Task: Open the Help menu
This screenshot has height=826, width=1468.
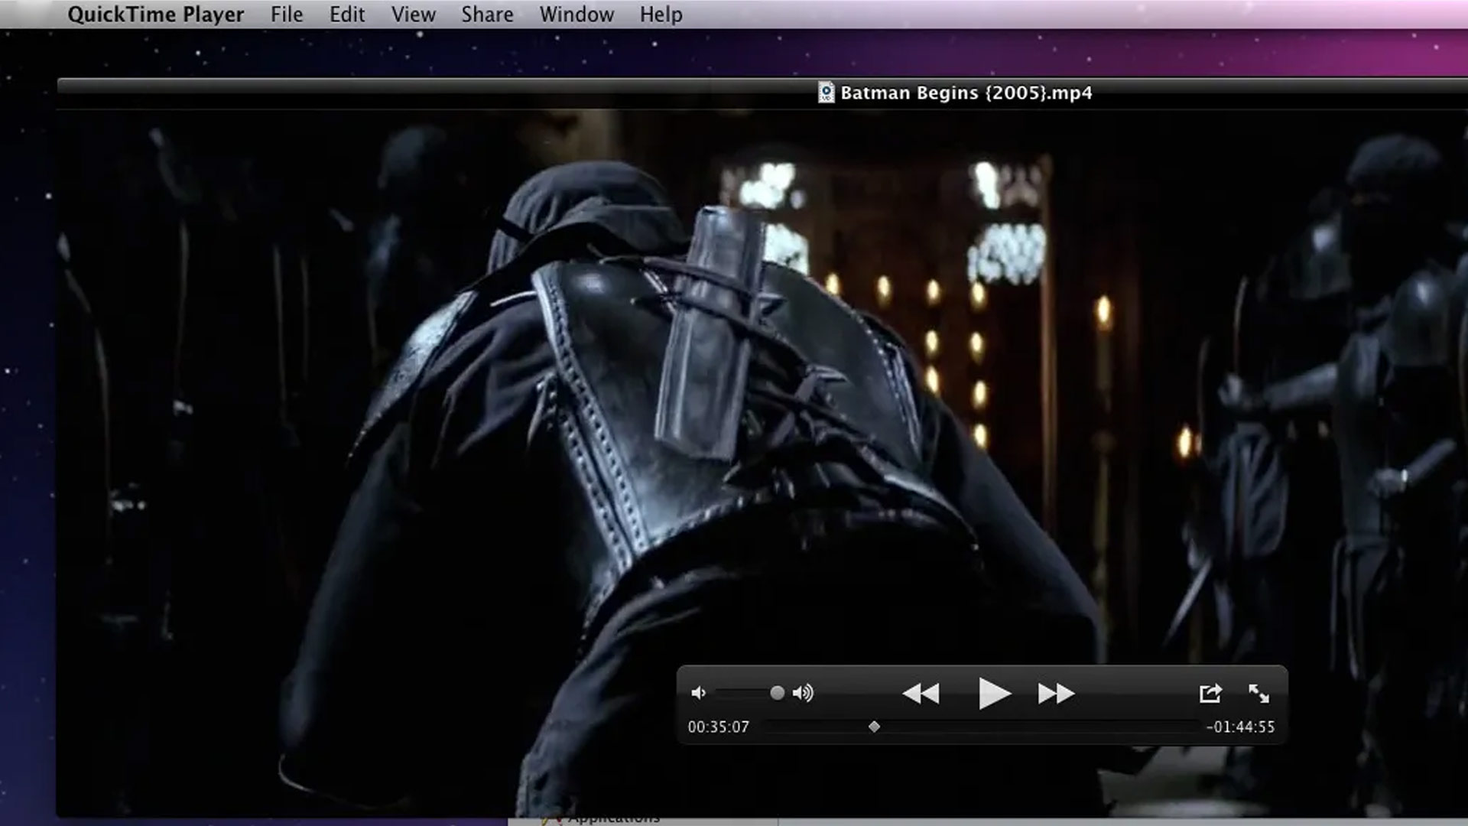Action: click(661, 15)
